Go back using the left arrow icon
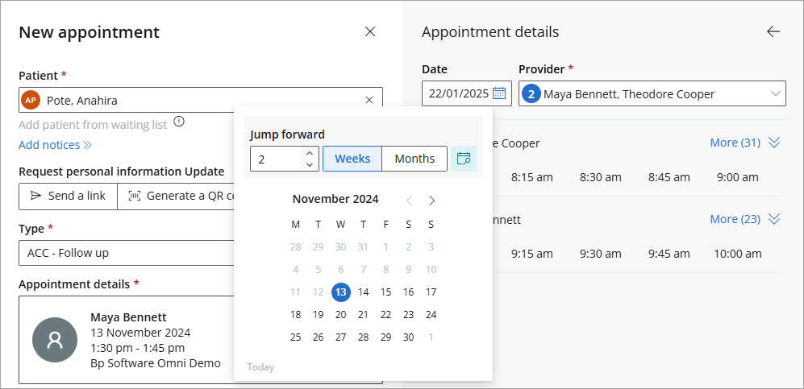Image resolution: width=804 pixels, height=389 pixels. [x=773, y=31]
